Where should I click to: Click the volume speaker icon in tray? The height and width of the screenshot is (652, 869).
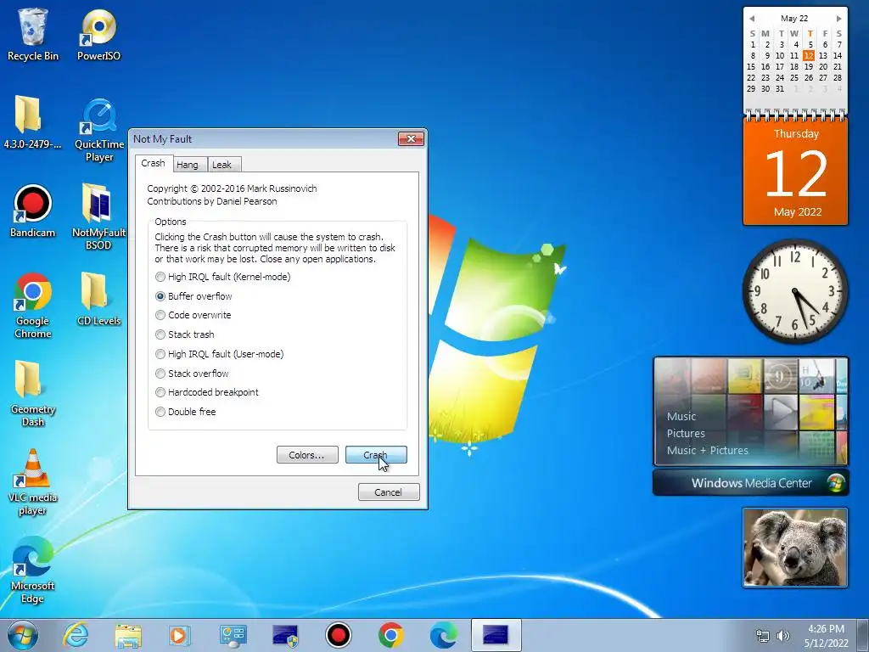(x=783, y=636)
